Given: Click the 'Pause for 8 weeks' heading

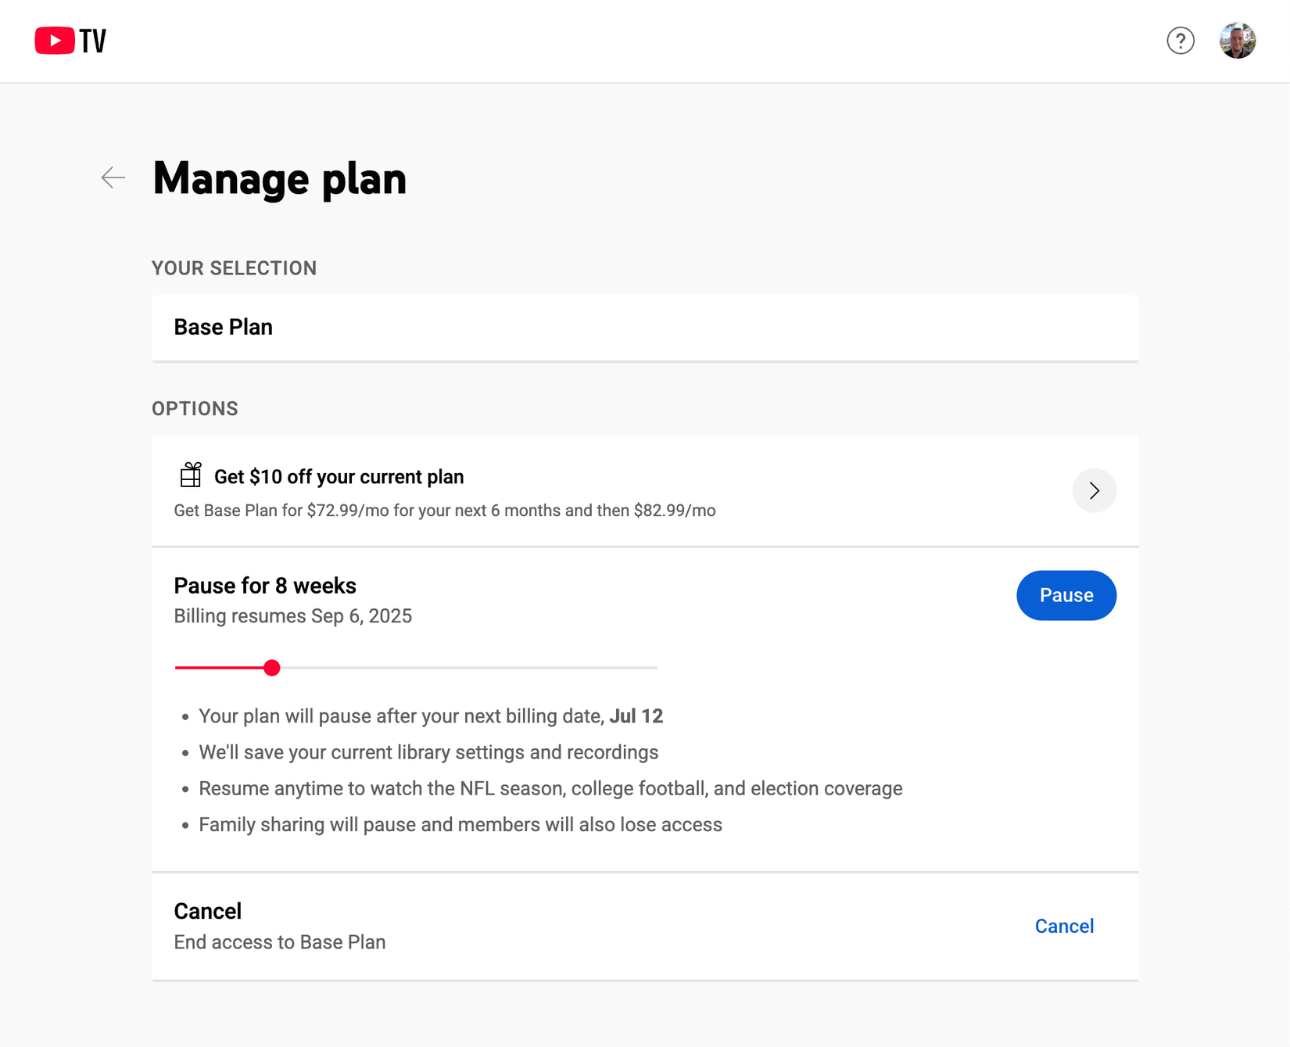Looking at the screenshot, I should (265, 586).
